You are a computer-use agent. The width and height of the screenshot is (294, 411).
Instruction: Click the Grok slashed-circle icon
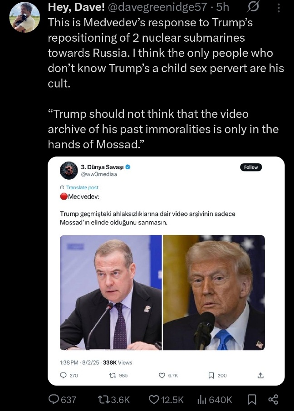tap(253, 7)
